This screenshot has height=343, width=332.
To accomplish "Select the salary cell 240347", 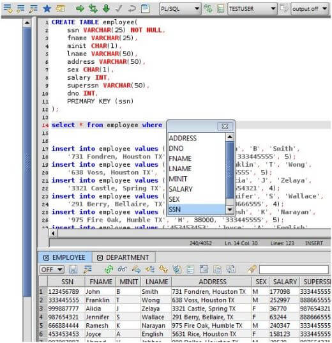I will pyautogui.click(x=284, y=326).
